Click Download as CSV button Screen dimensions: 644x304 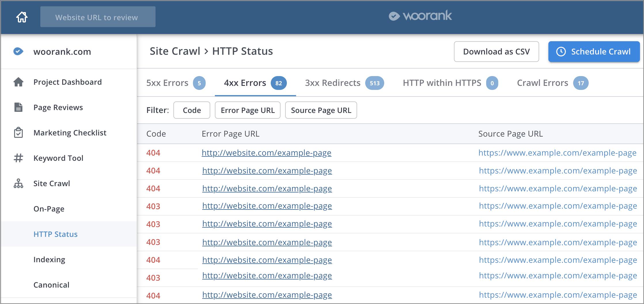pyautogui.click(x=496, y=52)
